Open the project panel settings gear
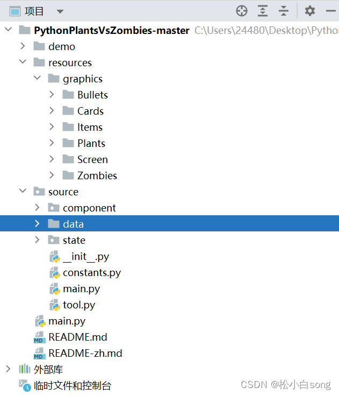 (x=310, y=11)
